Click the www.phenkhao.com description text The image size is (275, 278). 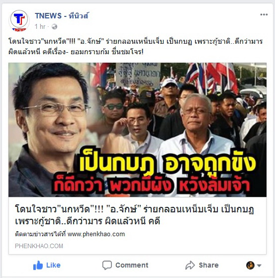point(70,234)
